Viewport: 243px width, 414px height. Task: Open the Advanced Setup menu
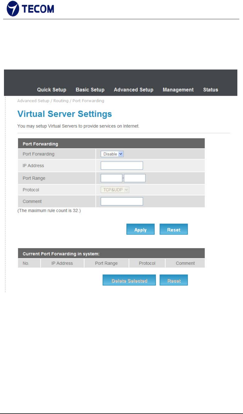coord(133,90)
